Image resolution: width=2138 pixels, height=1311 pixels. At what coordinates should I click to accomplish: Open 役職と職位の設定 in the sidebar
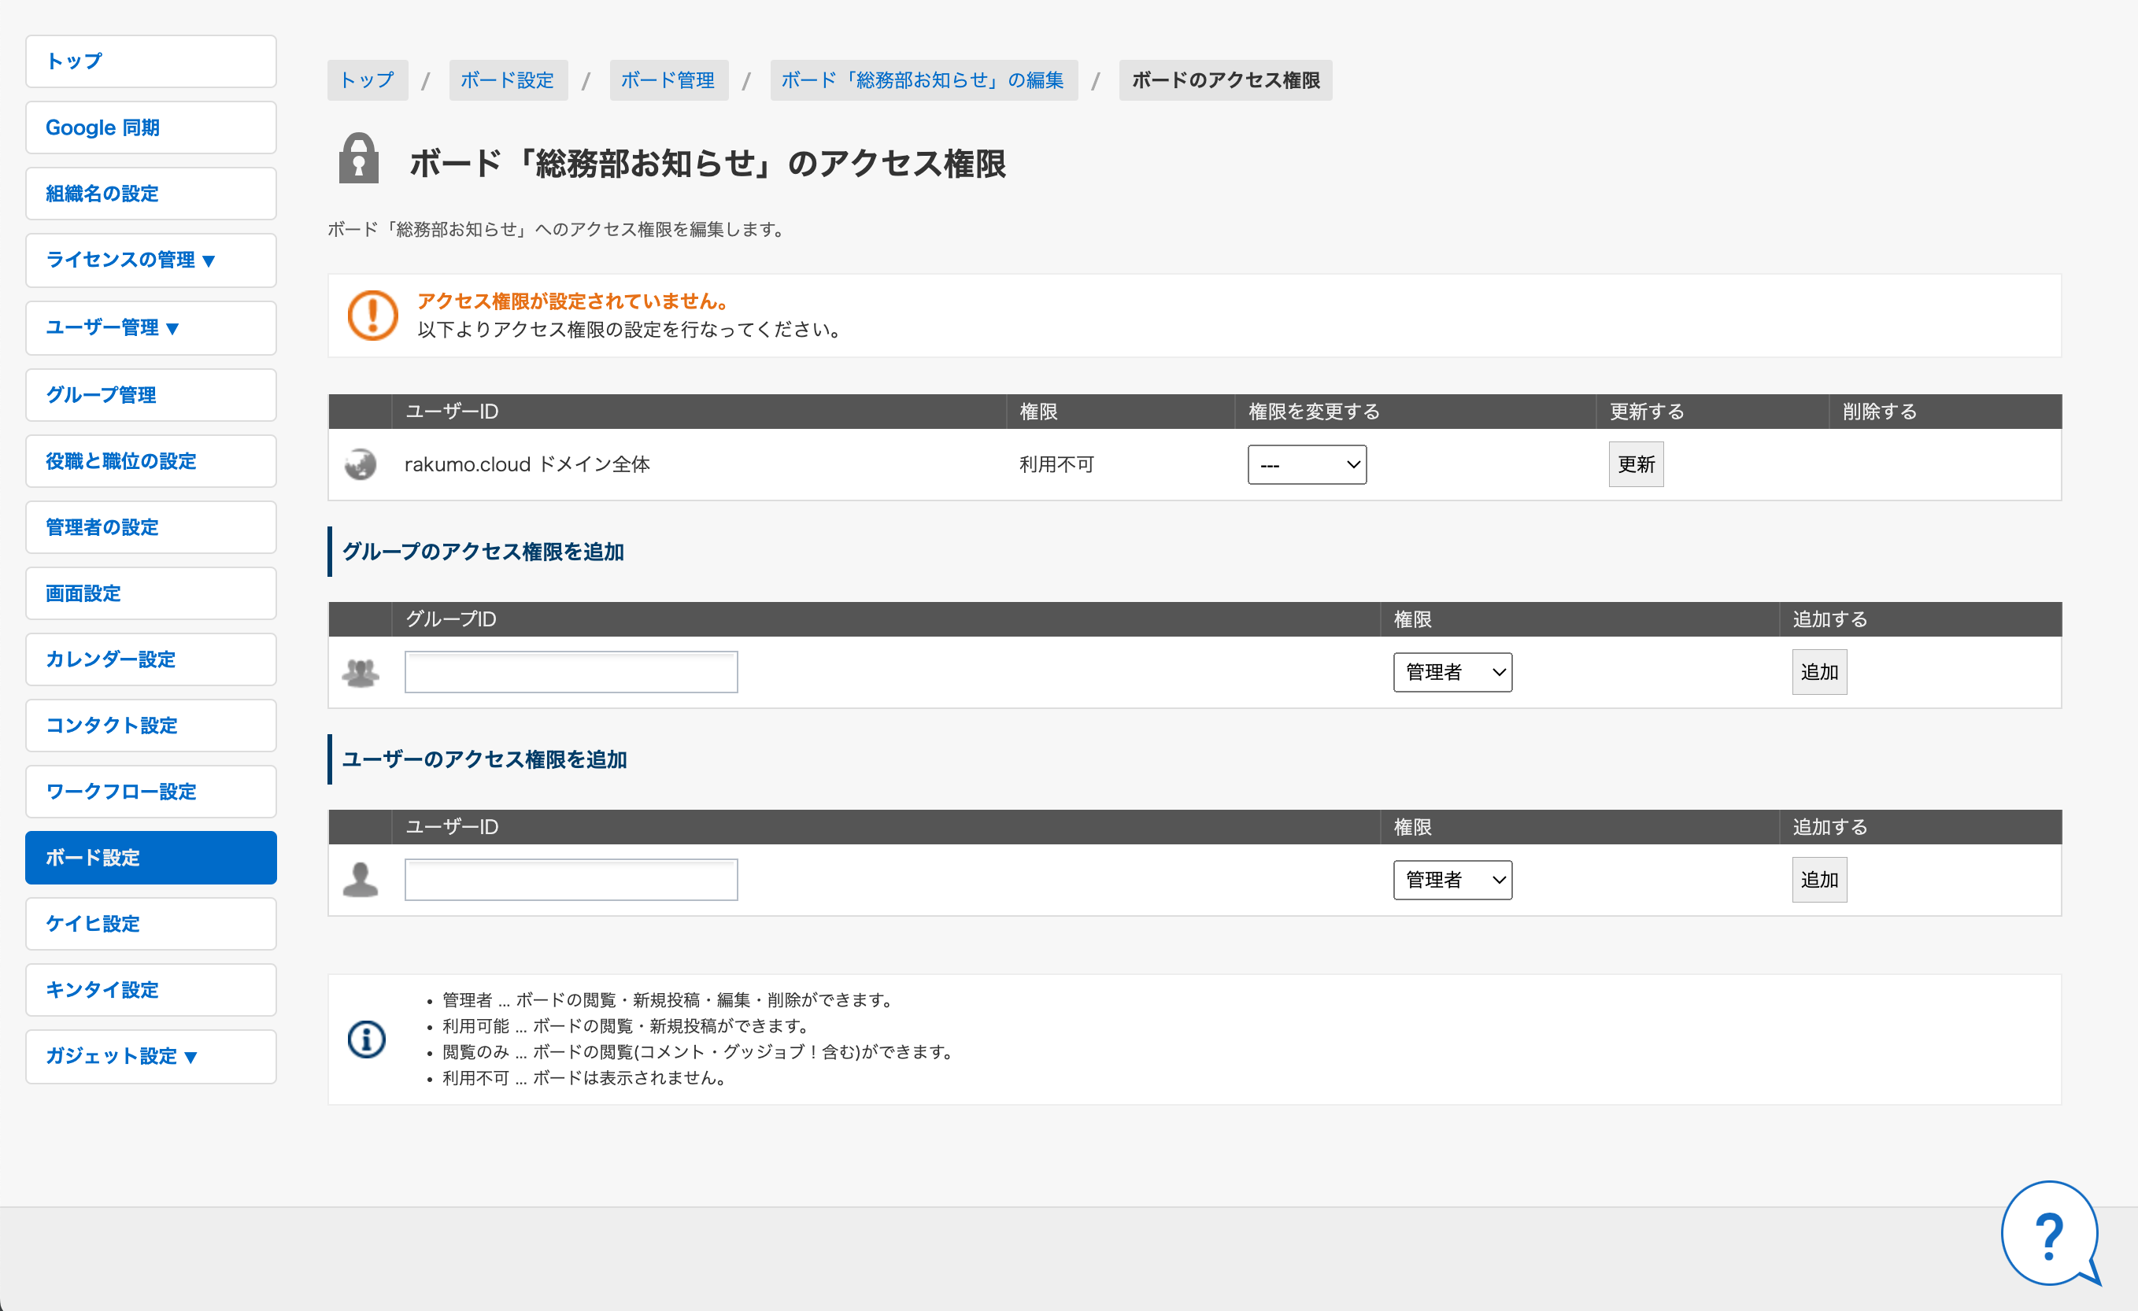151,460
